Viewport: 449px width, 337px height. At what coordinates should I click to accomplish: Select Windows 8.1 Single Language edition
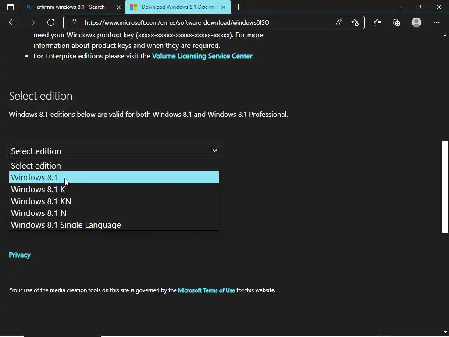(x=114, y=225)
